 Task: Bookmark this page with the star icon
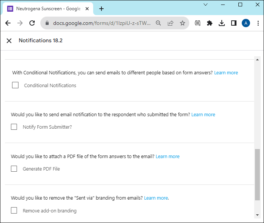(x=183, y=23)
